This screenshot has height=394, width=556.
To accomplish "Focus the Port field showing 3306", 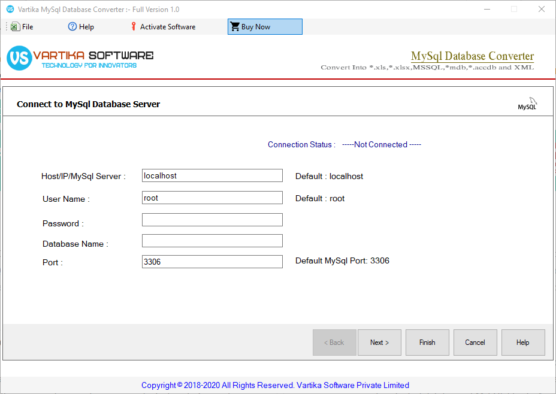I will coord(212,262).
